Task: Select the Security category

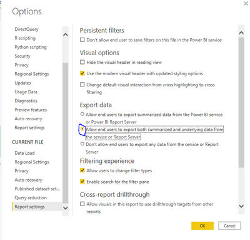Action: tap(22, 56)
